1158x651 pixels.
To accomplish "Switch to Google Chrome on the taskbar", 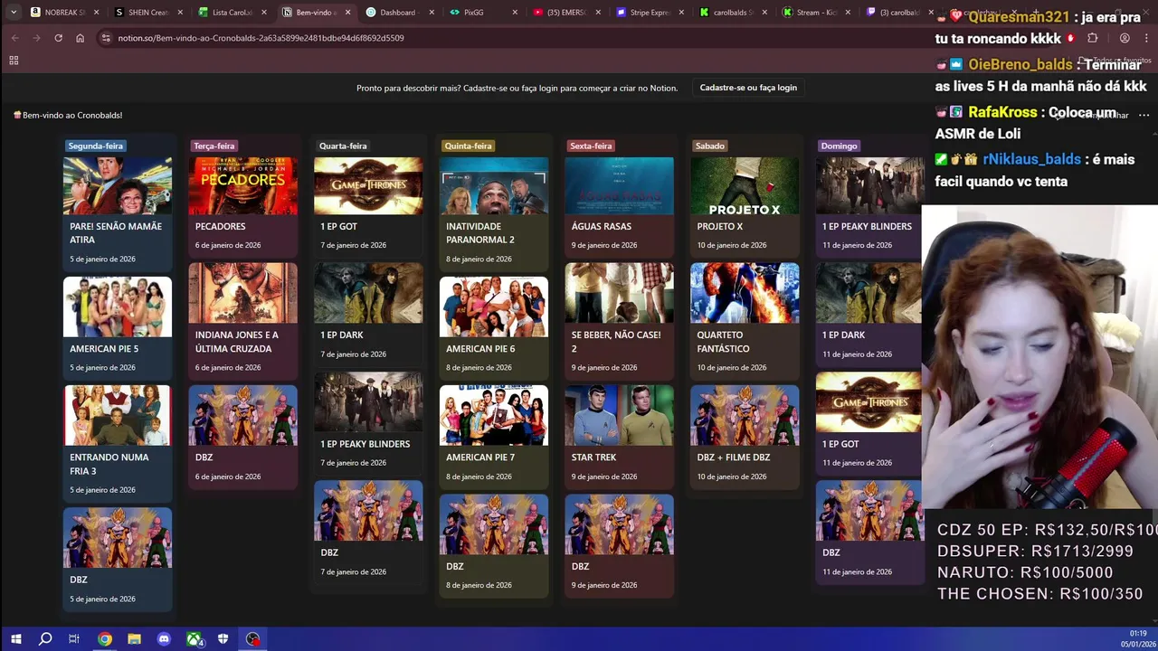I will pyautogui.click(x=105, y=639).
